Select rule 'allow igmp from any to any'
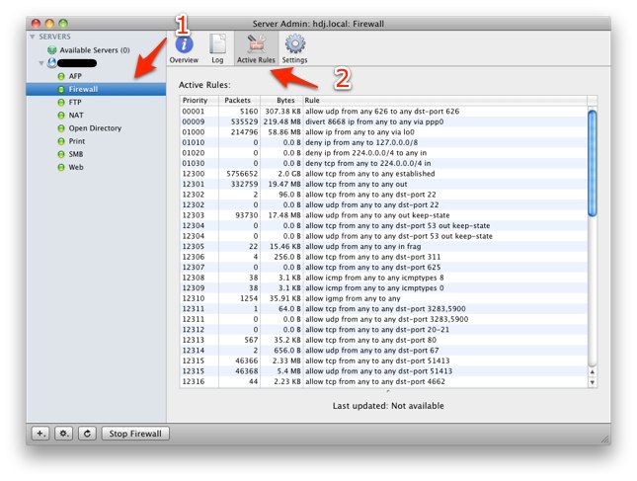This screenshot has height=481, width=637. pyautogui.click(x=383, y=298)
